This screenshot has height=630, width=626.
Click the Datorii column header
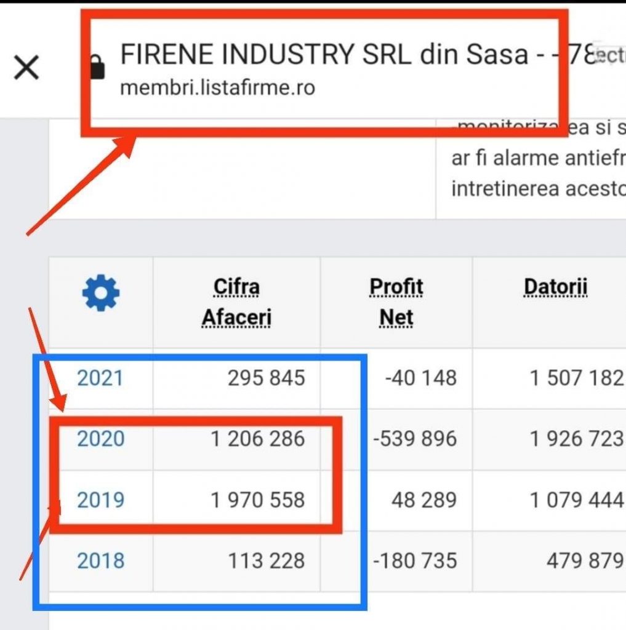point(555,287)
